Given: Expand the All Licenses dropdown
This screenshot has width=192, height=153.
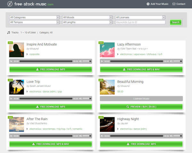Looking at the screenshot, I should [140, 17].
